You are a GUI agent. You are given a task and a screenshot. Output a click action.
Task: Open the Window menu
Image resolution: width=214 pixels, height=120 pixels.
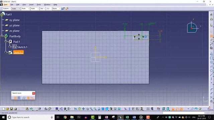pos(47,5)
